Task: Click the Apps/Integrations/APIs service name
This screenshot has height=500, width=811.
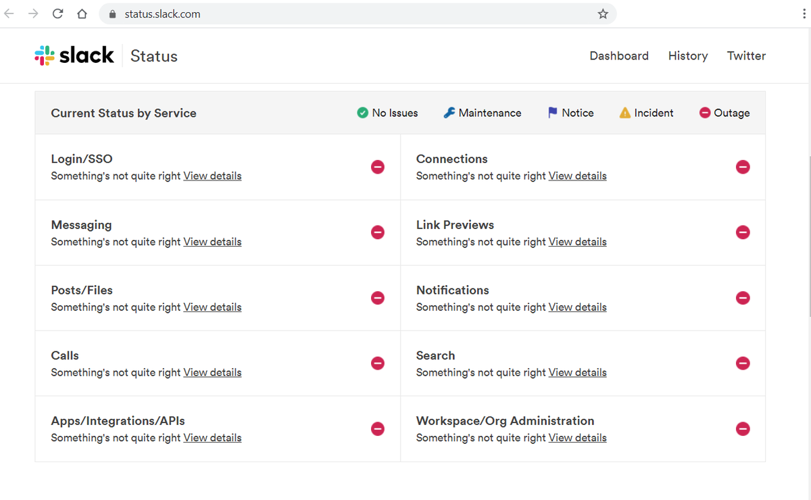Action: tap(118, 421)
